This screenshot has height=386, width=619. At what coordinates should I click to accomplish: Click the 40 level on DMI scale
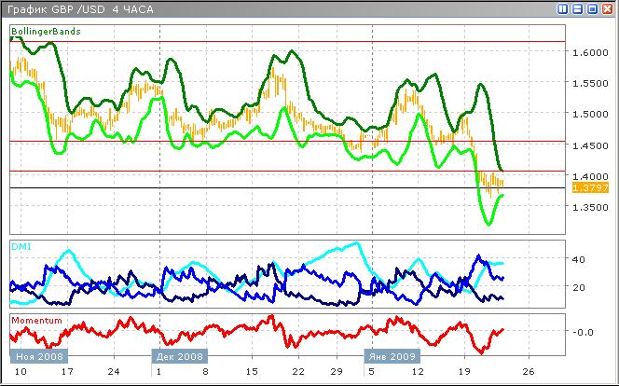(578, 259)
